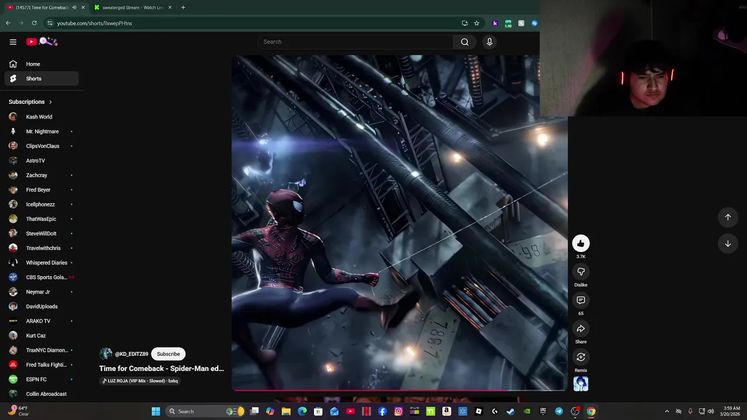Close the sweatergxd Stream tab
This screenshot has width=747, height=420.
point(170,8)
